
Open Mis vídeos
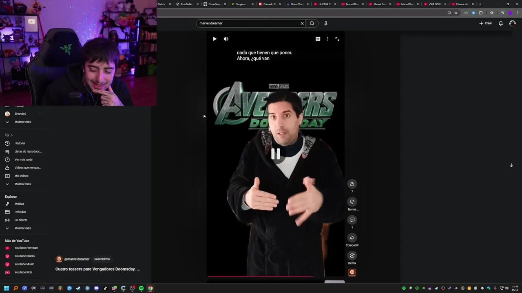point(21,176)
